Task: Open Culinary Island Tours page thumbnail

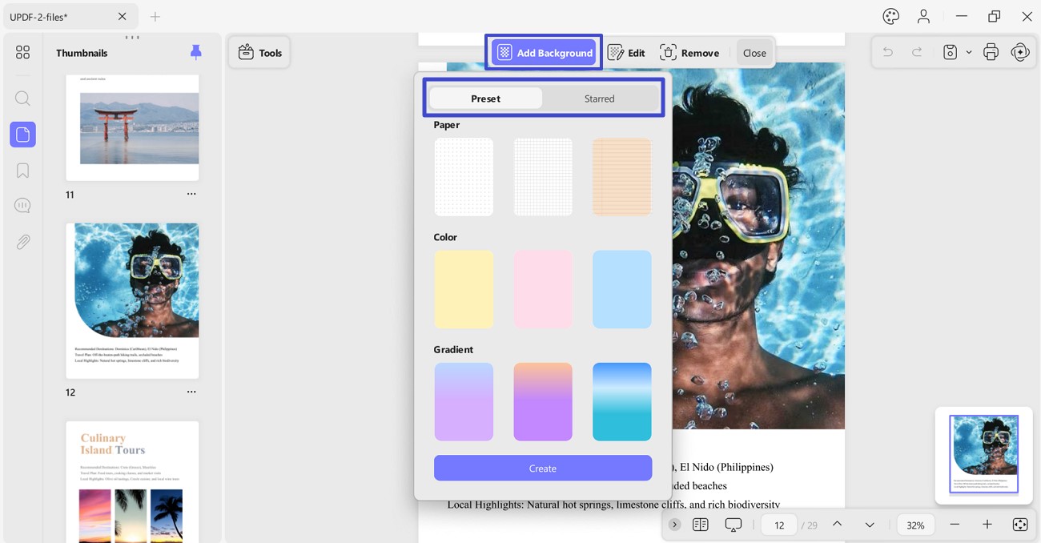Action: (132, 481)
